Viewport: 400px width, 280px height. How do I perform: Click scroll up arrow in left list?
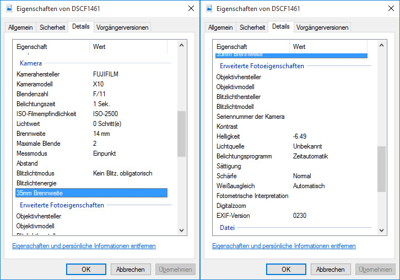[182, 45]
